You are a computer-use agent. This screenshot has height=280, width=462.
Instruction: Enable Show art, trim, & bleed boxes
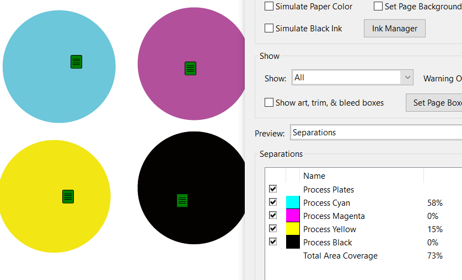(269, 102)
